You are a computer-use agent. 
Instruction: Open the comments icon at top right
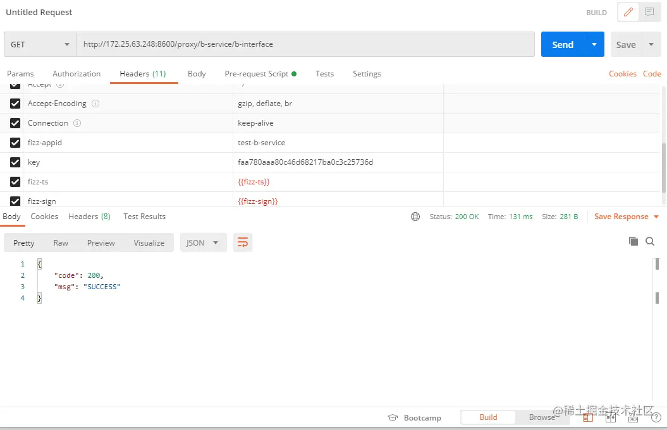[x=649, y=12]
